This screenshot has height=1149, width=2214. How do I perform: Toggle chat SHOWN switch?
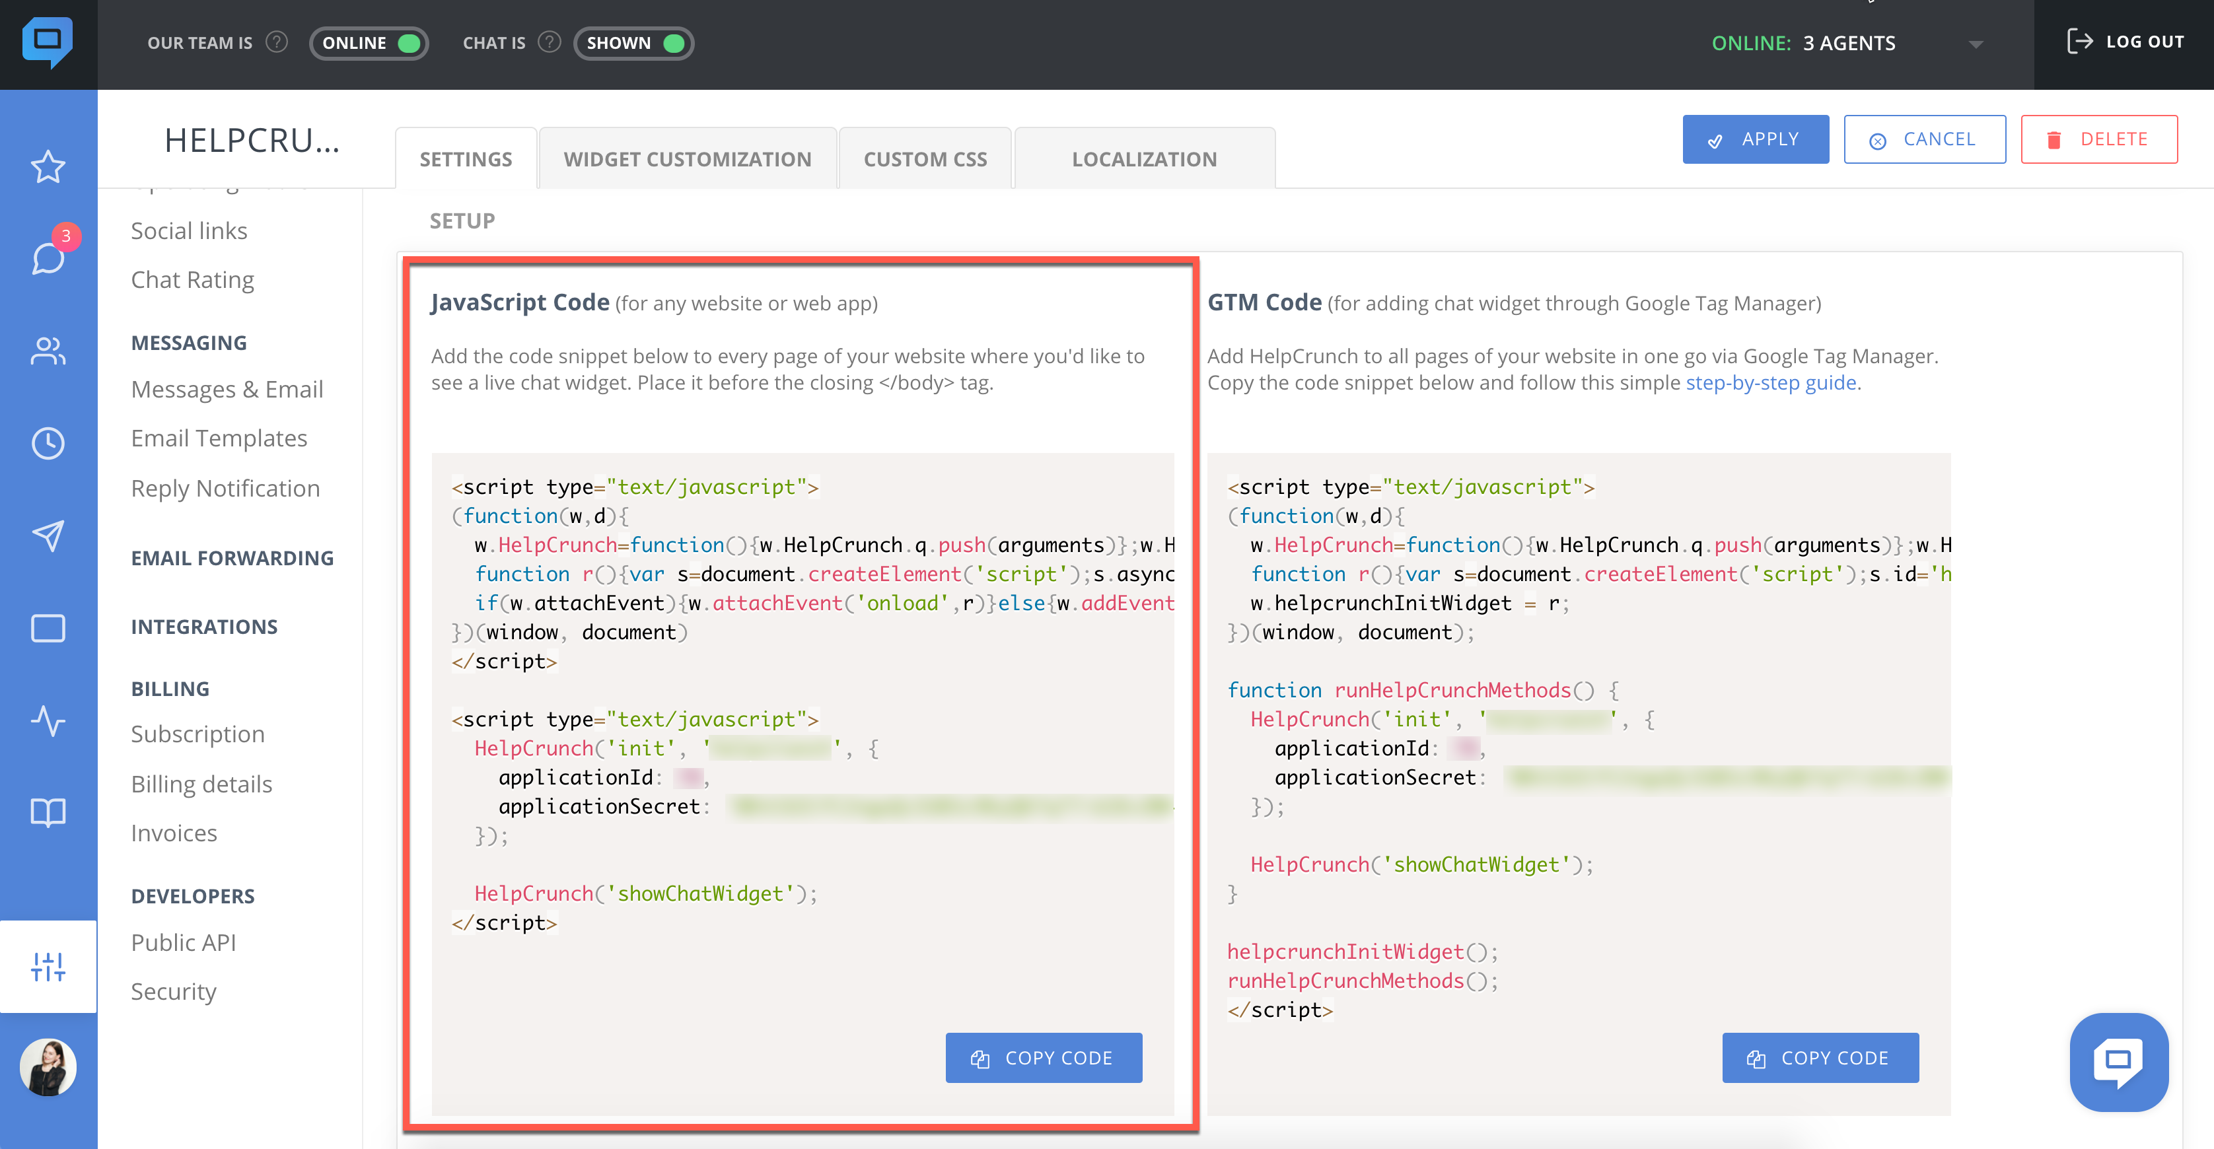tap(633, 43)
